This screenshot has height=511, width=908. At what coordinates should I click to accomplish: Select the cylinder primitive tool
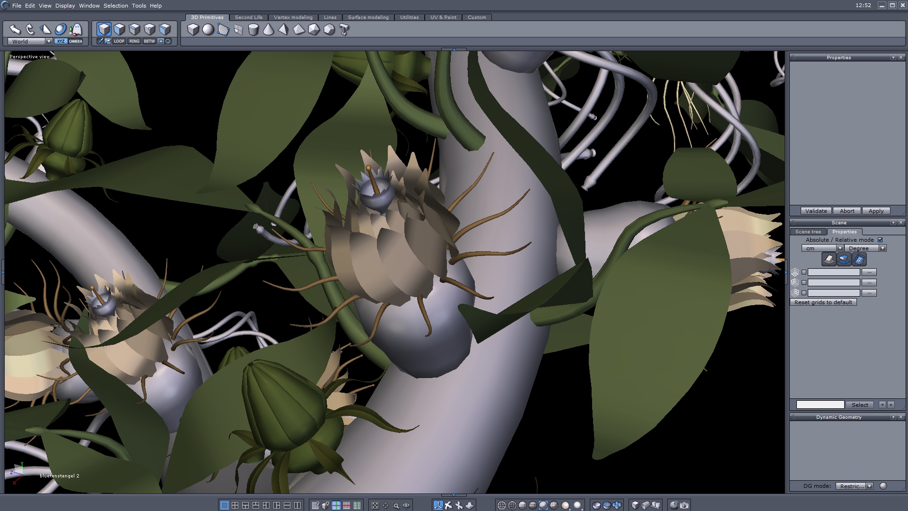pos(253,30)
